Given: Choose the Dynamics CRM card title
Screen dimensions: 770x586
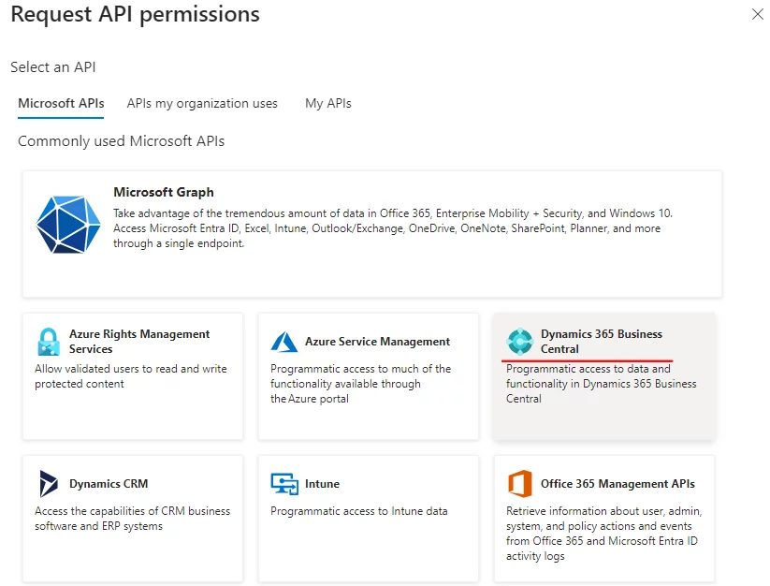Looking at the screenshot, I should point(109,484).
